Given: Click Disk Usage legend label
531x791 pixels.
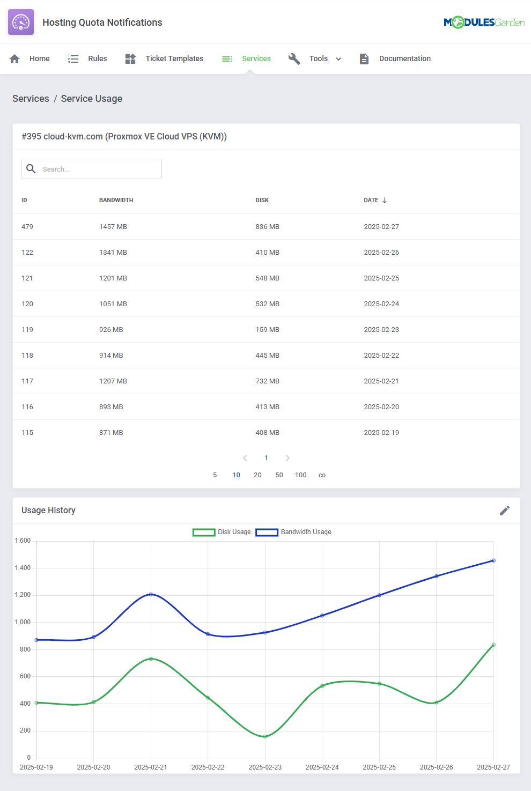Looking at the screenshot, I should click(x=234, y=532).
